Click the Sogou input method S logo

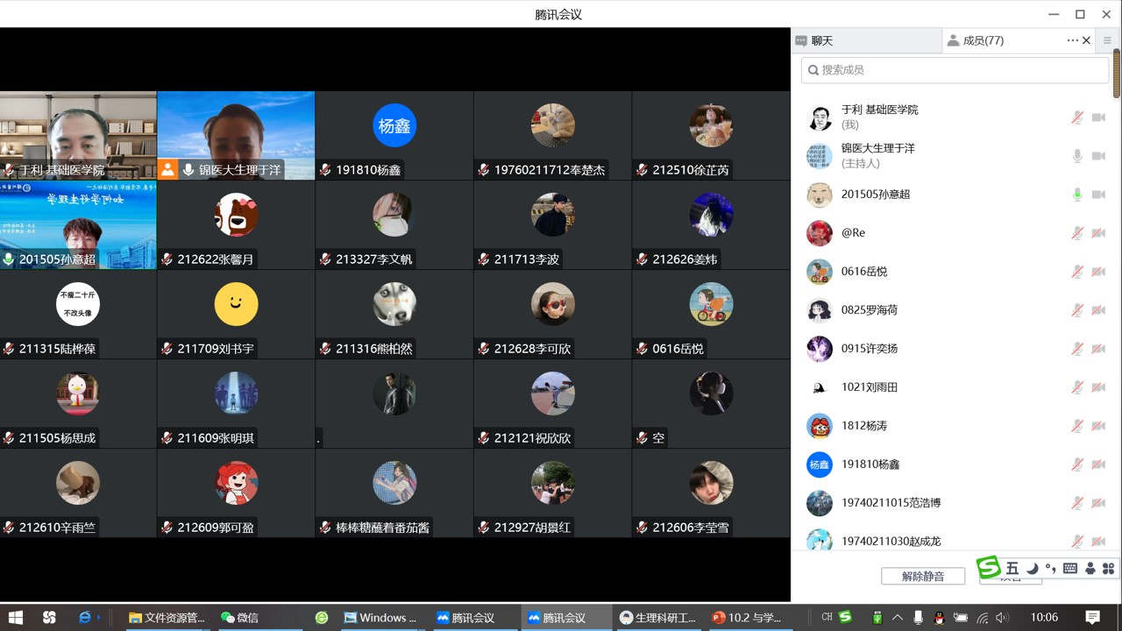[989, 568]
